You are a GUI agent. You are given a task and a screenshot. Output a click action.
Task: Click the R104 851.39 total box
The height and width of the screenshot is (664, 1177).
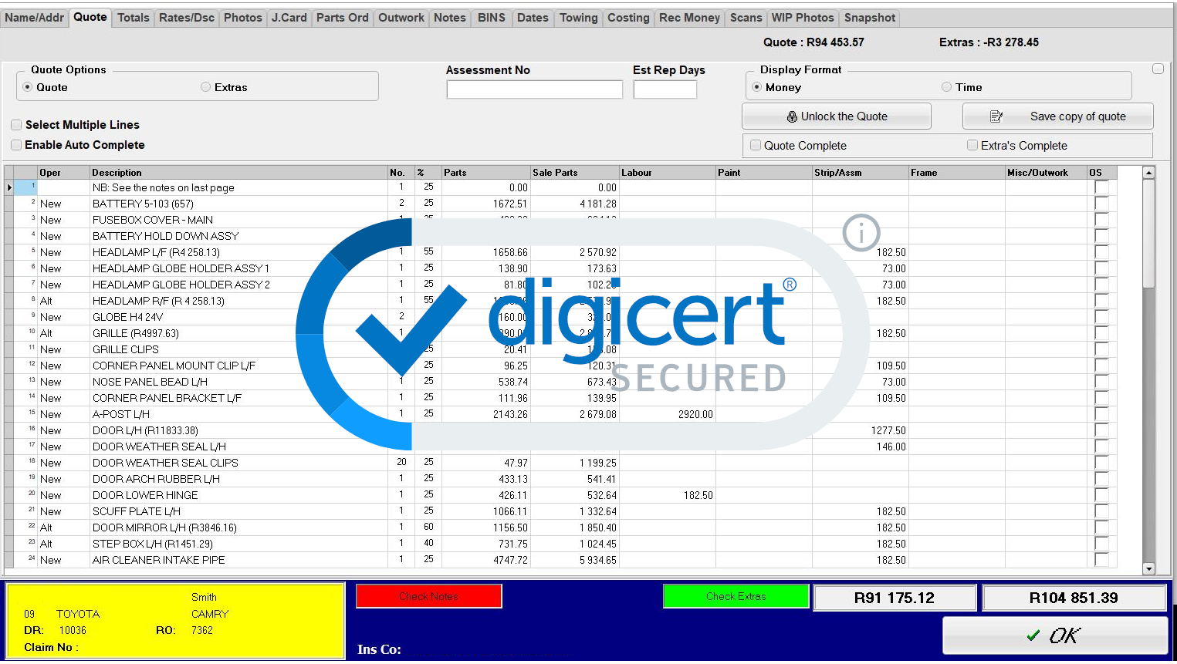click(1074, 598)
